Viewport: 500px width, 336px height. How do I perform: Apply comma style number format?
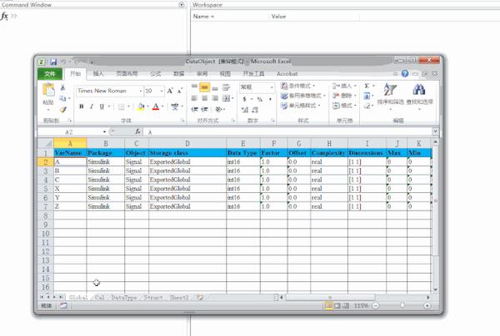pos(270,99)
